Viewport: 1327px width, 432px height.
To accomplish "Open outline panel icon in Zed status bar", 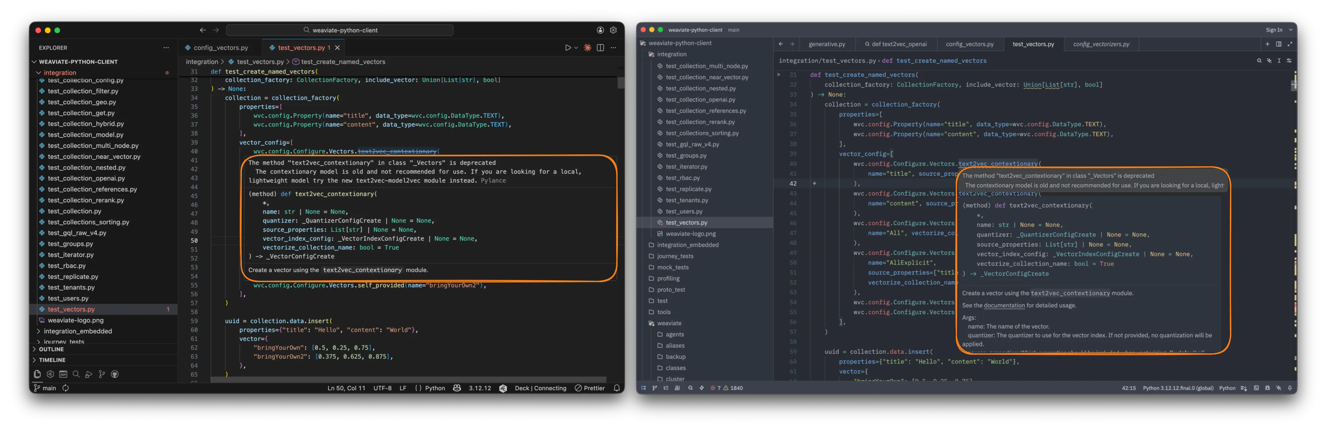I will tap(666, 388).
